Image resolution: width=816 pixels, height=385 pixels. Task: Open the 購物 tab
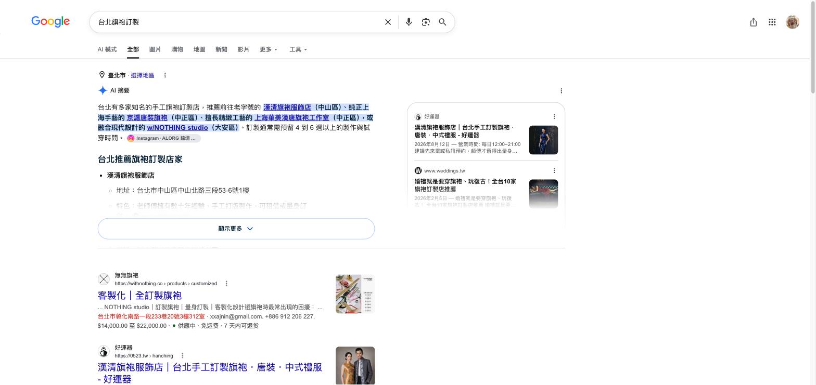177,49
